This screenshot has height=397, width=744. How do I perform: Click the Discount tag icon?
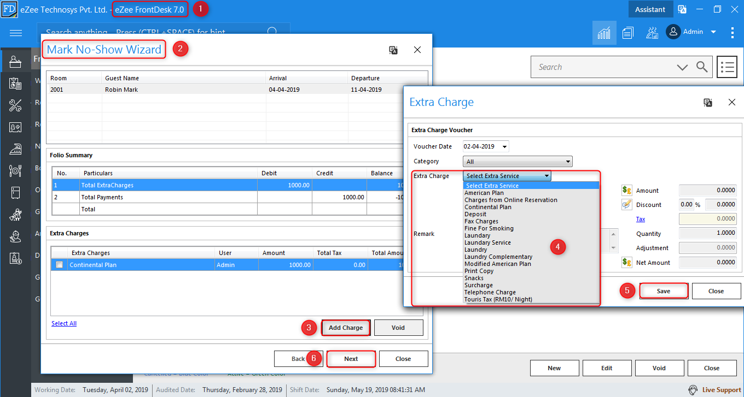point(627,205)
